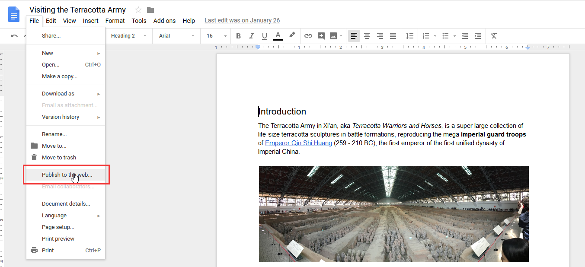
Task: Enable center alignment
Action: point(367,36)
